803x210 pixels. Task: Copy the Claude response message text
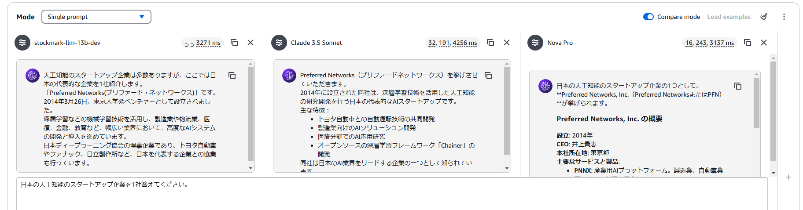coord(488,76)
